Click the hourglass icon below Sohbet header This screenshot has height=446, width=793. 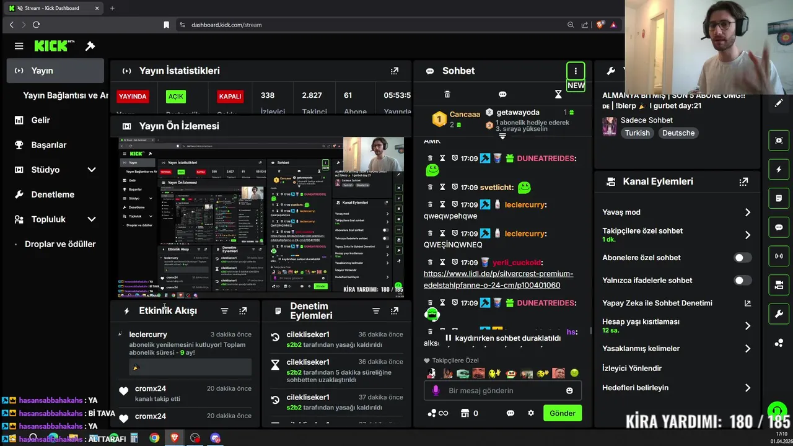coord(558,94)
